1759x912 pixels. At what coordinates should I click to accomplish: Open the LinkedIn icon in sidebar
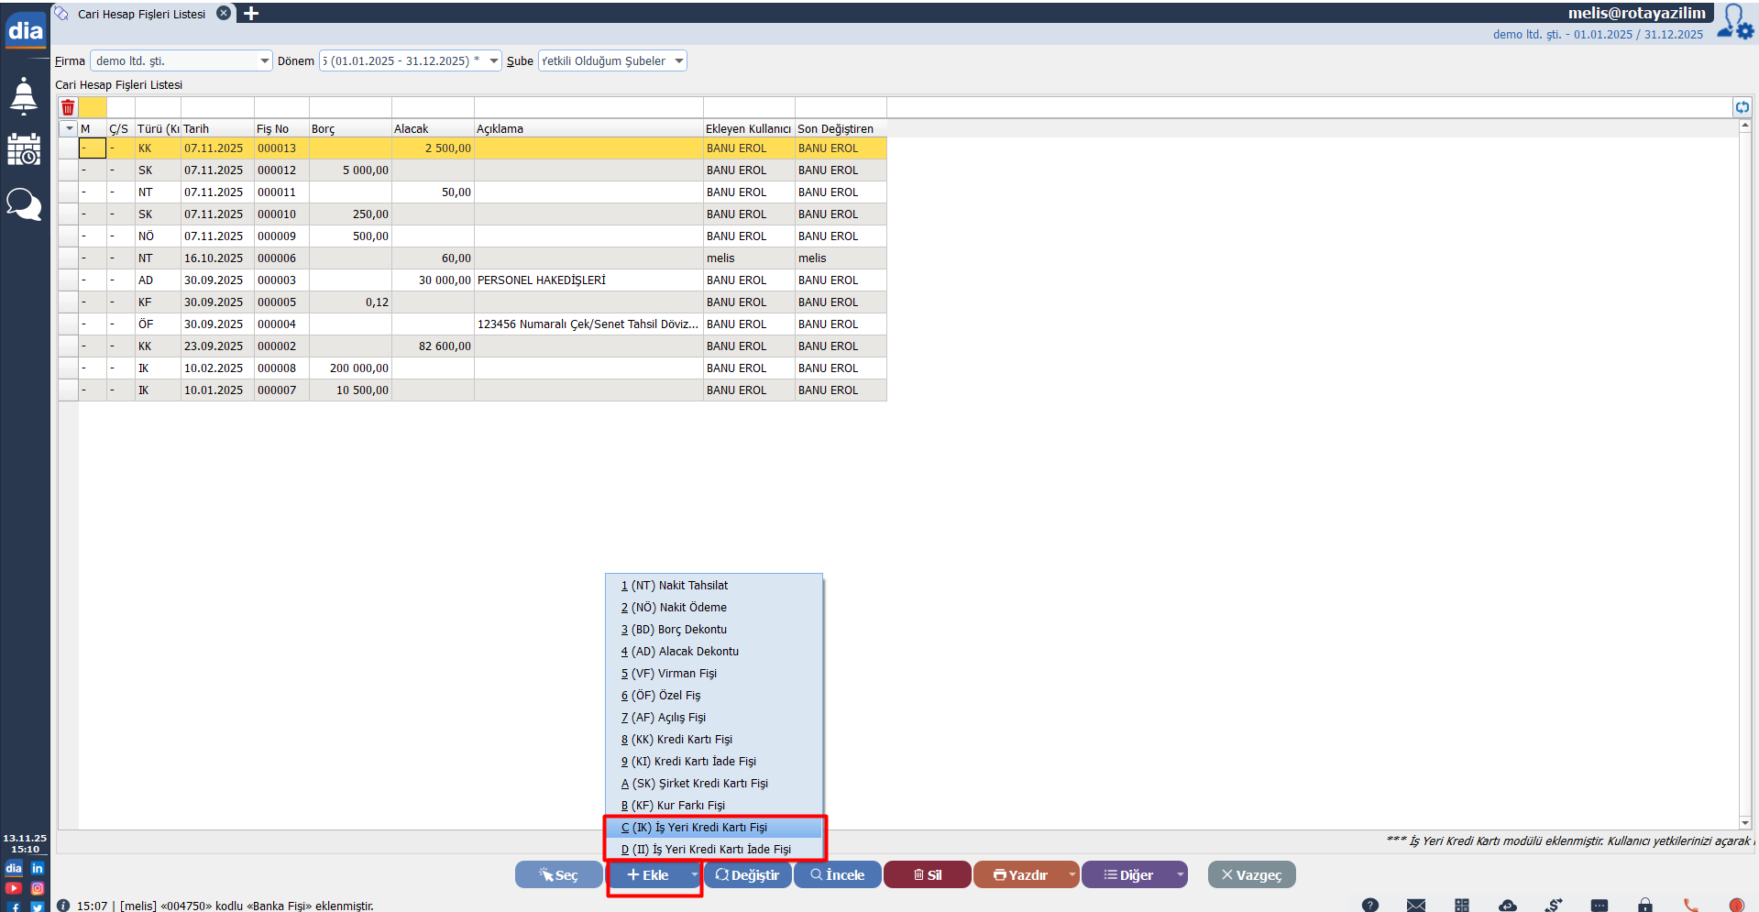pos(38,868)
